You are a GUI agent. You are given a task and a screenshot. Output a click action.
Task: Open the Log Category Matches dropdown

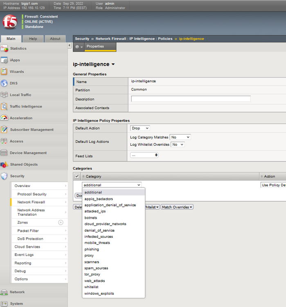180,137
